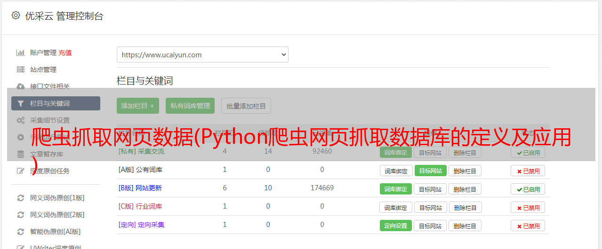Click the 优采云 管理控制台 title

[x=64, y=16]
